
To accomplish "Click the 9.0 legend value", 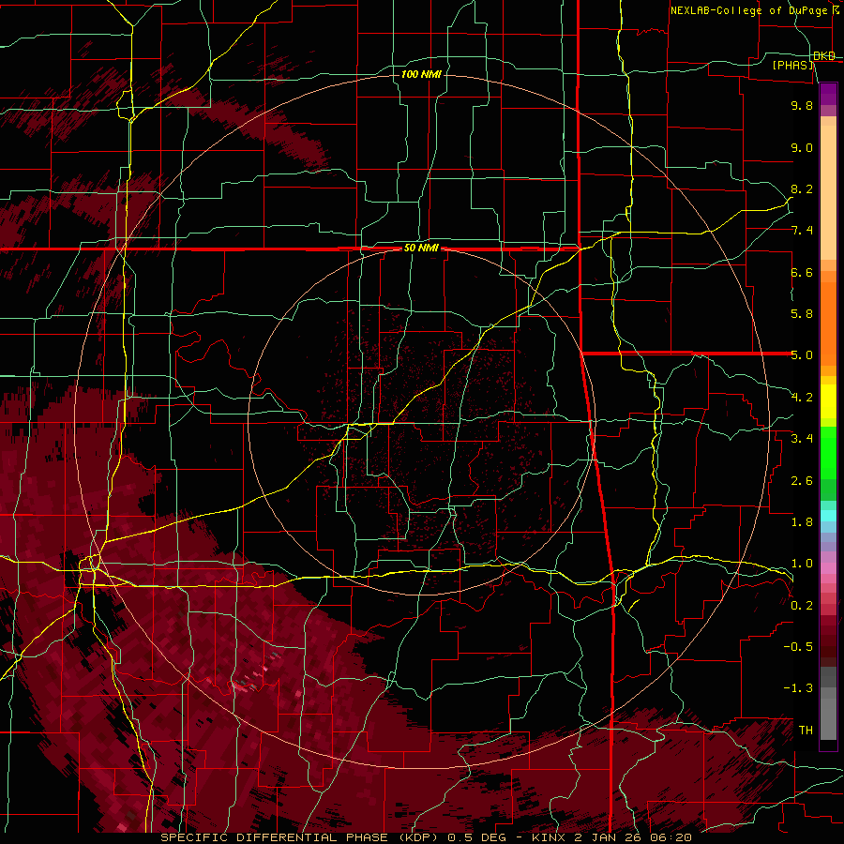I will click(802, 147).
